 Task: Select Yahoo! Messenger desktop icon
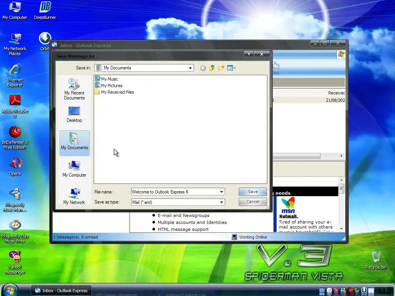click(15, 263)
